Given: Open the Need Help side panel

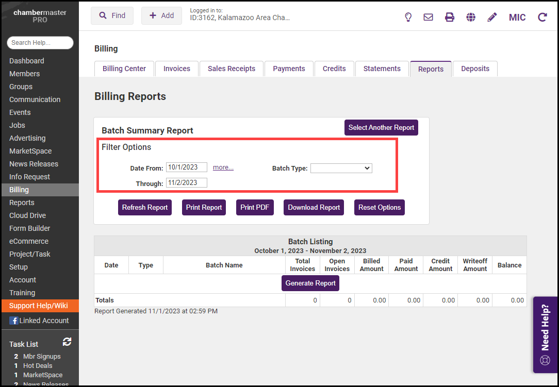Looking at the screenshot, I should (x=545, y=334).
